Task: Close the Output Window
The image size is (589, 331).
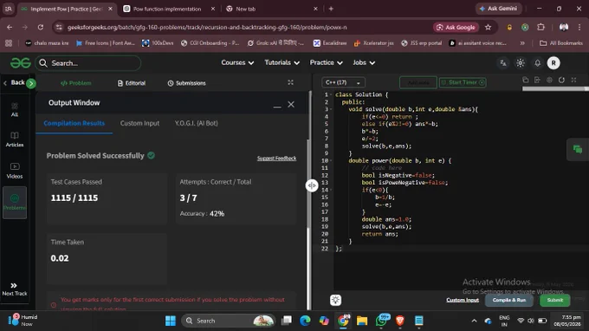Action: click(x=291, y=105)
